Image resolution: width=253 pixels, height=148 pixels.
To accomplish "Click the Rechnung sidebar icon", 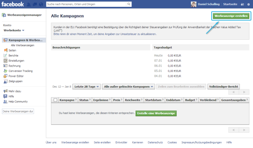I will [x=5, y=66].
